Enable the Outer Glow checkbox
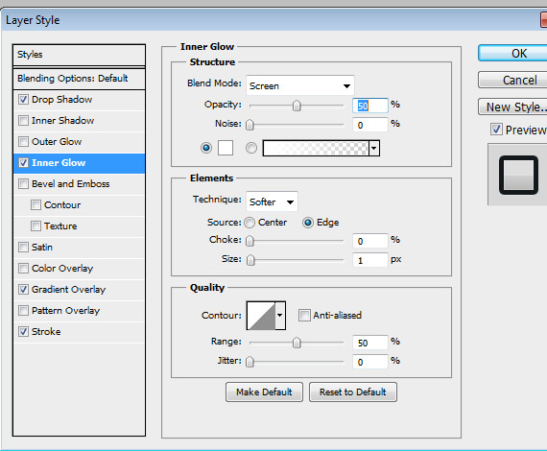 point(23,142)
